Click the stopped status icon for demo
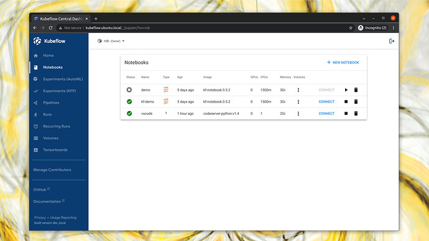Screen dimensions: 429x241 [129, 89]
